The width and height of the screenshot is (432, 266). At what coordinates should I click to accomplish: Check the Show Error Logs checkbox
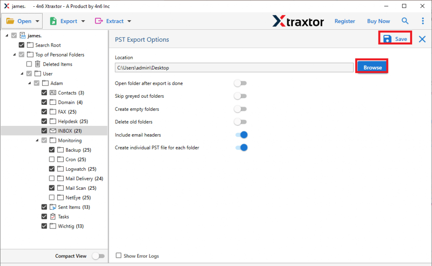[119, 255]
